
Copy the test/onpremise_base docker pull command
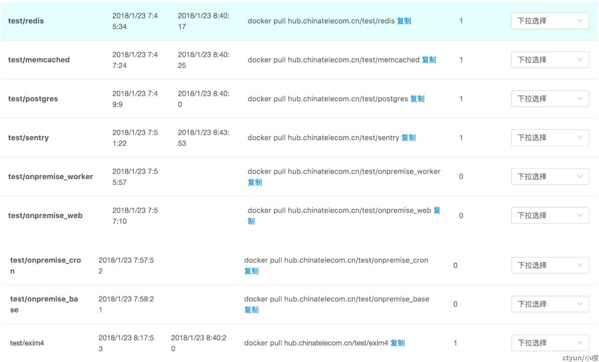pyautogui.click(x=251, y=310)
